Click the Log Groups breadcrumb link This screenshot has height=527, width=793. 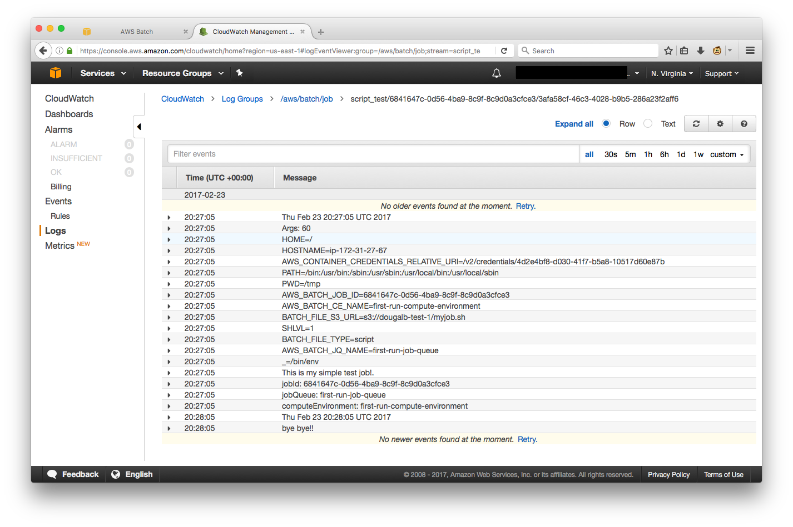(242, 99)
